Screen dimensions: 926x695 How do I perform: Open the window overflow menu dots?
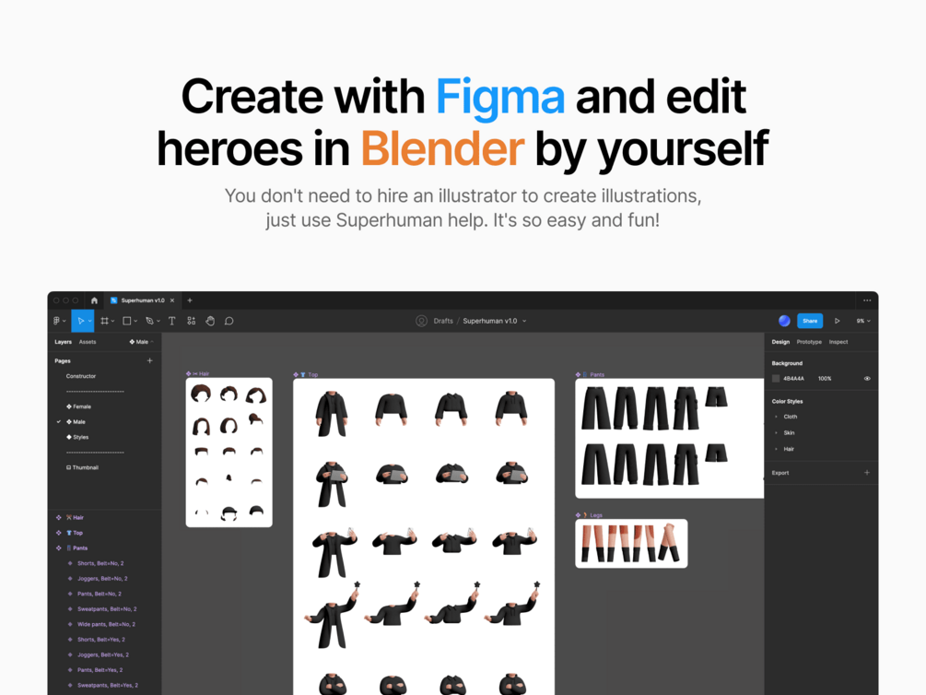pyautogui.click(x=867, y=300)
